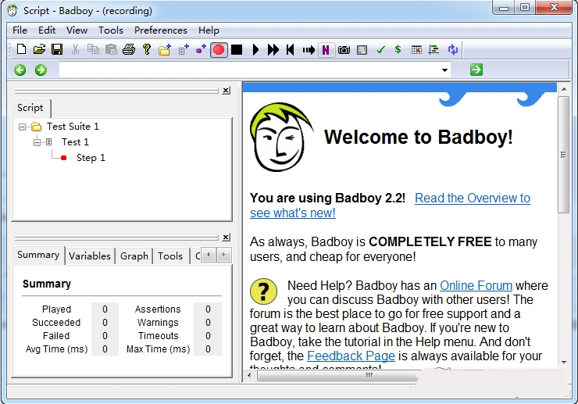Viewport: 578px width, 404px height.
Task: Close the Summary panel
Action: tap(226, 238)
